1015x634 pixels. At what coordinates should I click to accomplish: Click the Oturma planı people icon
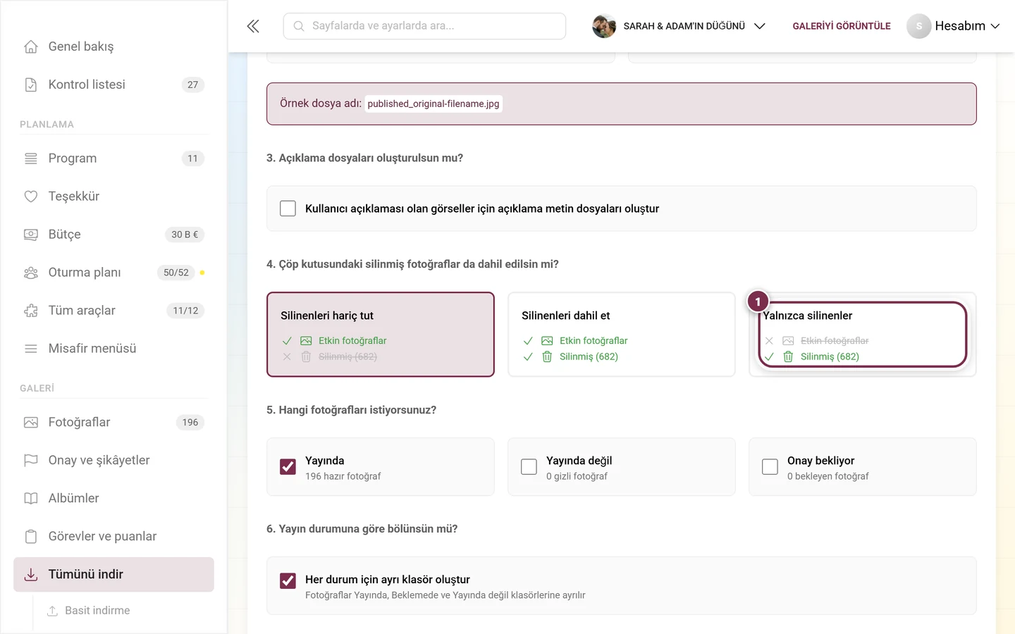click(31, 273)
